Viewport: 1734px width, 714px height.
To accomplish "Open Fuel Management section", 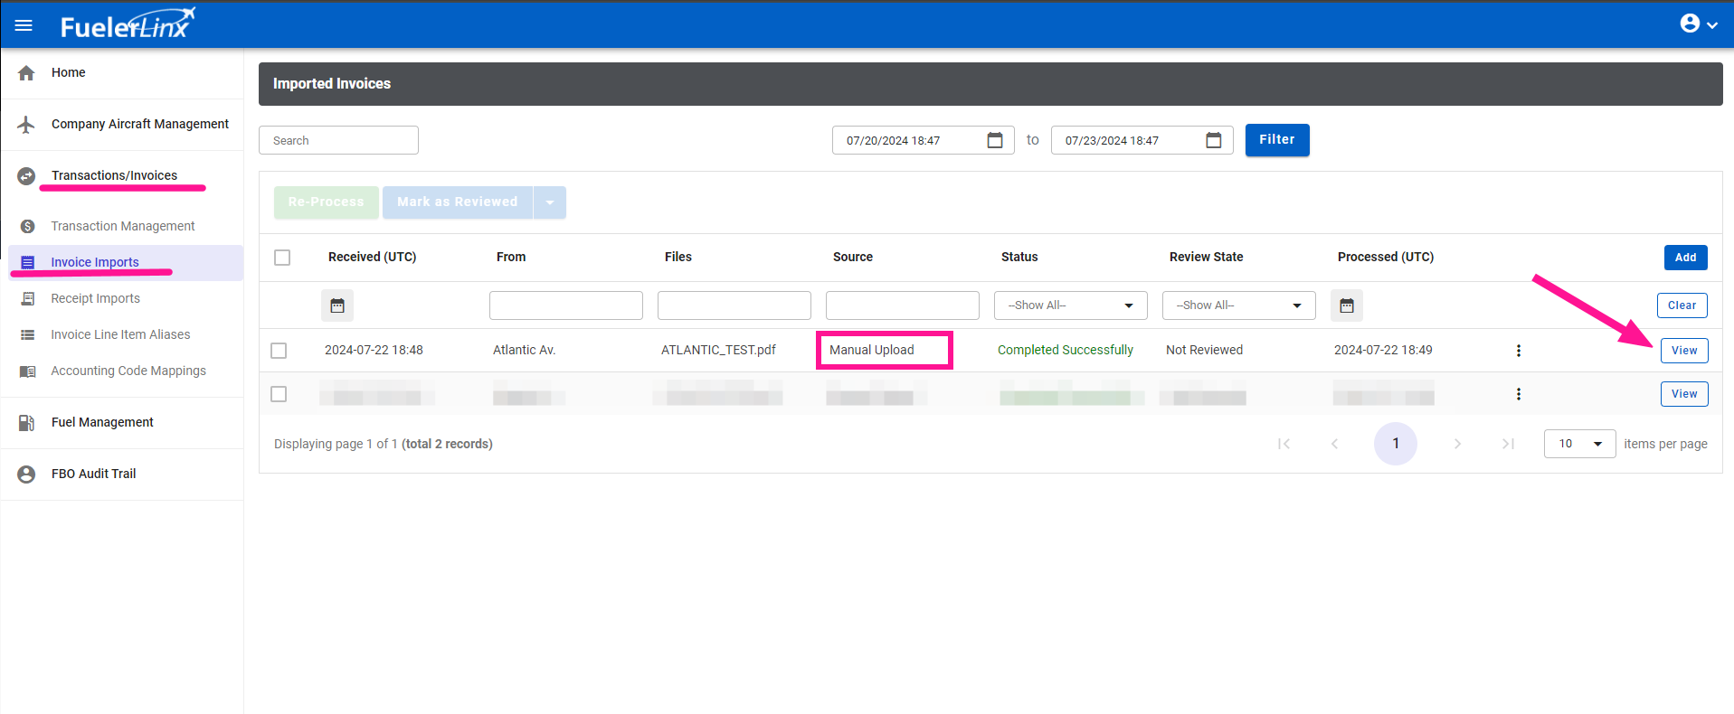I will (x=102, y=422).
